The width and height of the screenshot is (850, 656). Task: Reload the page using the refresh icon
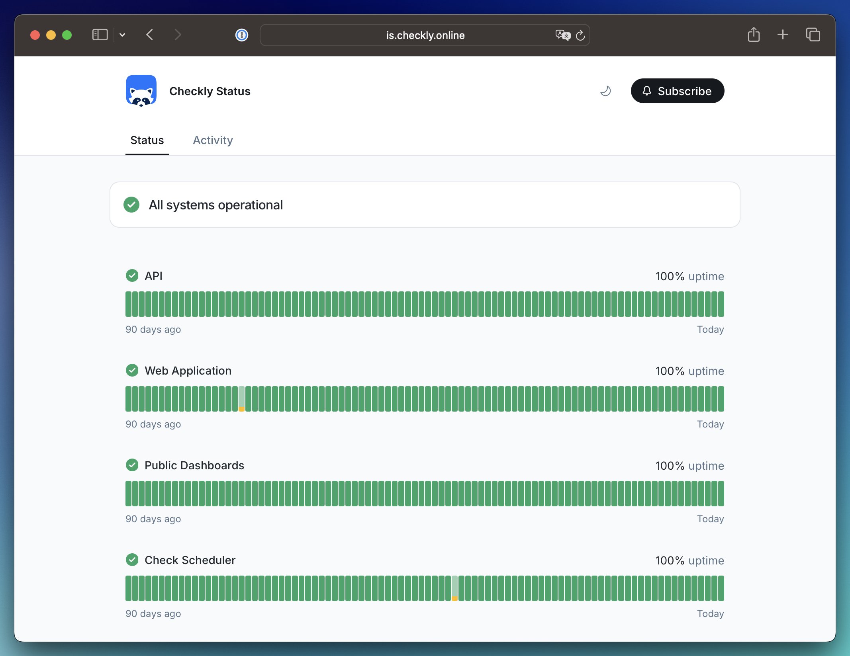coord(580,35)
